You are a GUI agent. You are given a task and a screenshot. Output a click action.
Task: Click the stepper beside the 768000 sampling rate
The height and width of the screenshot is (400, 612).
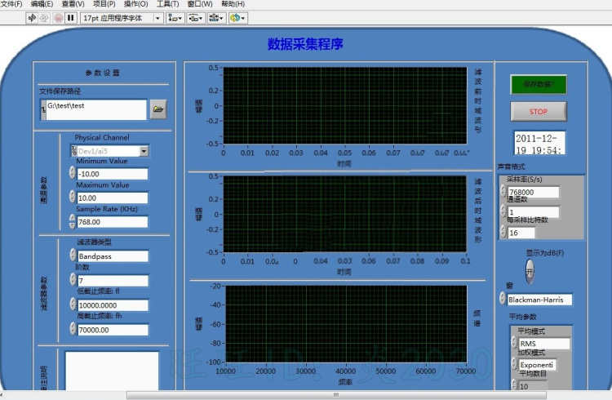[x=503, y=191]
